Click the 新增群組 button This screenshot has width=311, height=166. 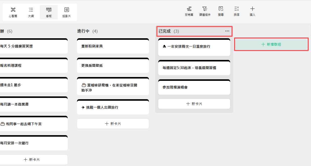[271, 44]
